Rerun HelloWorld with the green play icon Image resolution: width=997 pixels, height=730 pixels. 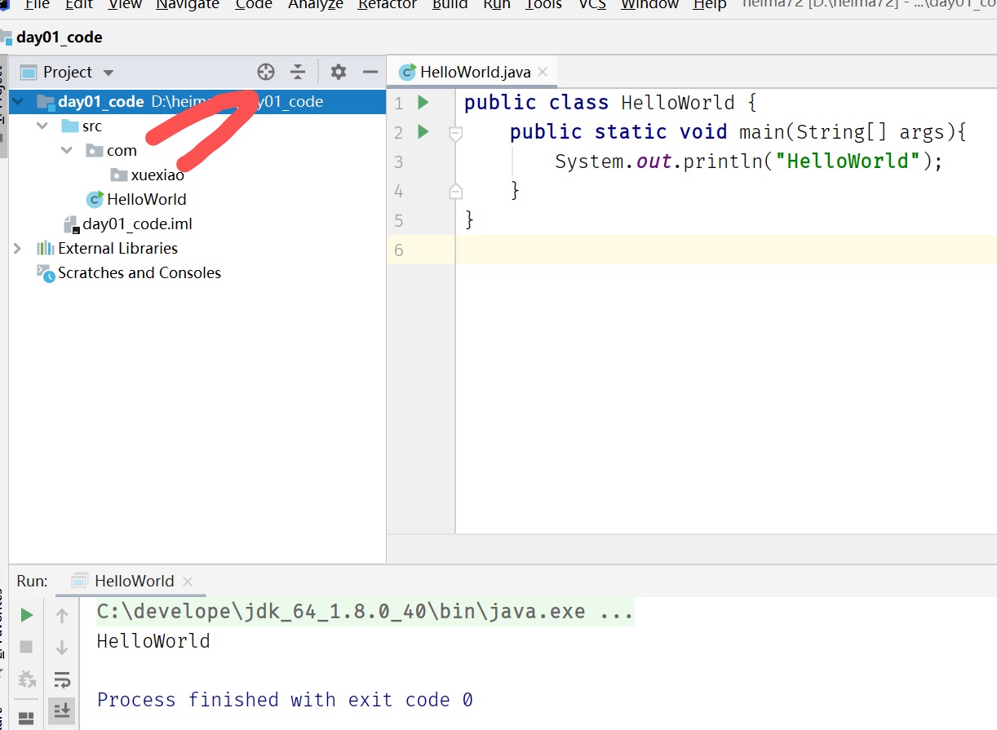point(27,615)
